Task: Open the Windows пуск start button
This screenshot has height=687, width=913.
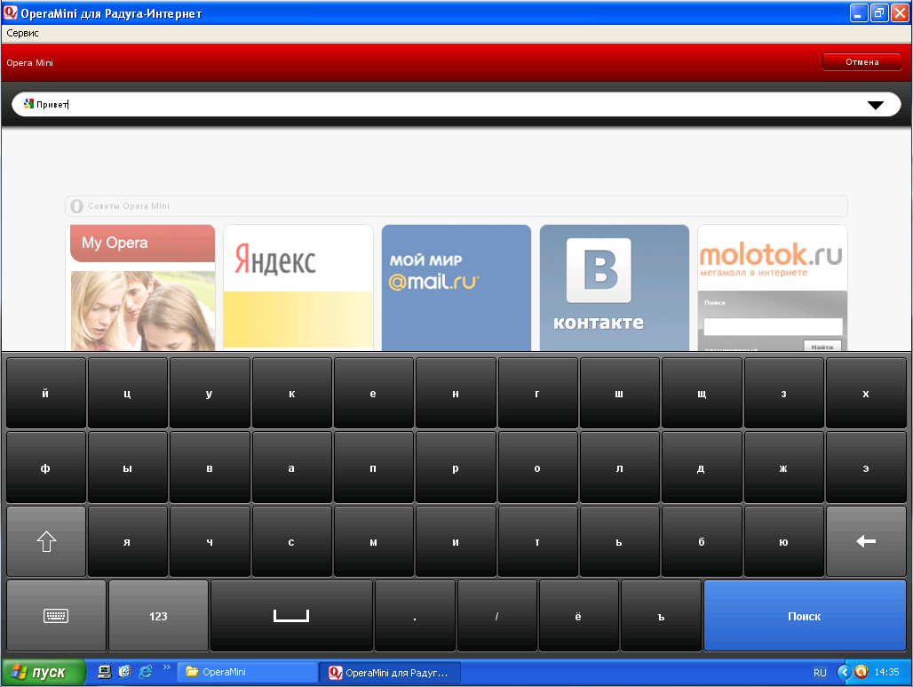Action: point(44,672)
